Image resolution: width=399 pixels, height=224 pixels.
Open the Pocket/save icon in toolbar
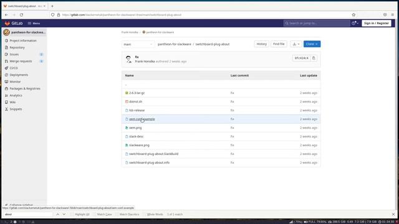[x=385, y=15]
